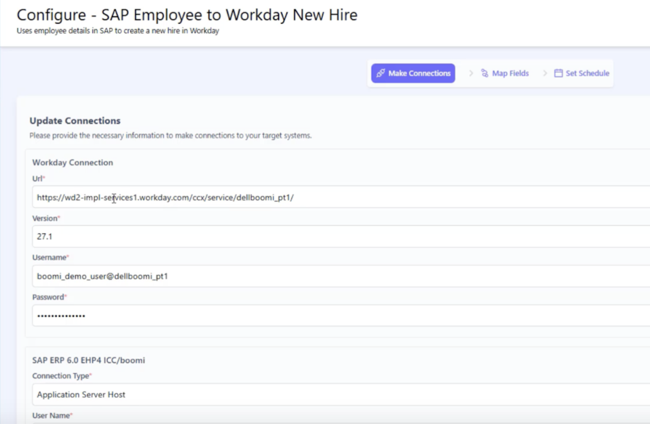Click the Username field label
The width and height of the screenshot is (650, 424).
coord(50,258)
